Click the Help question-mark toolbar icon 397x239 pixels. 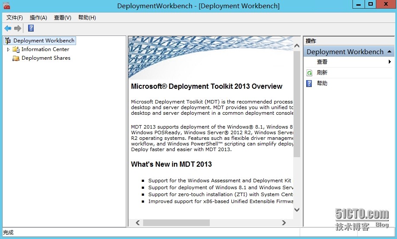(x=31, y=28)
